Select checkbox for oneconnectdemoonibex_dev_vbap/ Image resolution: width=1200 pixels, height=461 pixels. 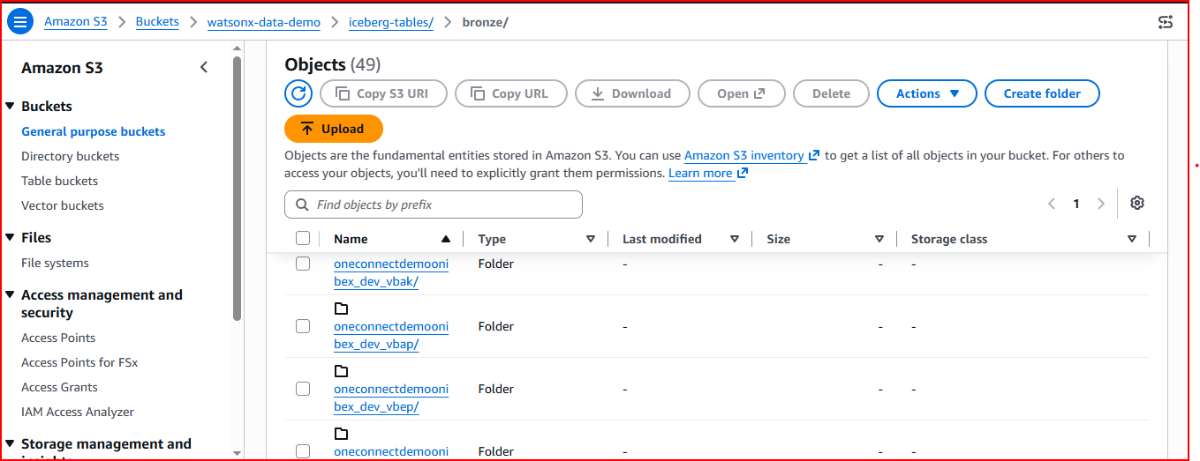303,326
